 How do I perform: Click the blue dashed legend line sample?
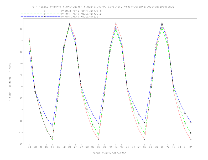tap(41, 17)
